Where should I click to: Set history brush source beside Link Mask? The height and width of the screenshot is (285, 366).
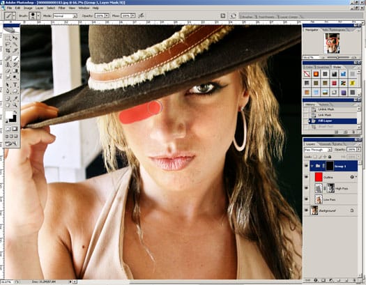[x=305, y=115]
